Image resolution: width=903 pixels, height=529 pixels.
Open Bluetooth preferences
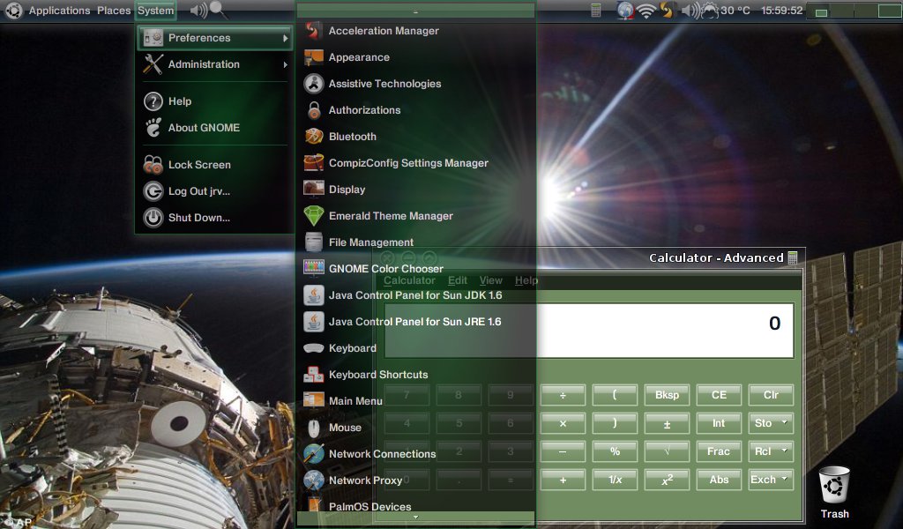[x=416, y=137]
